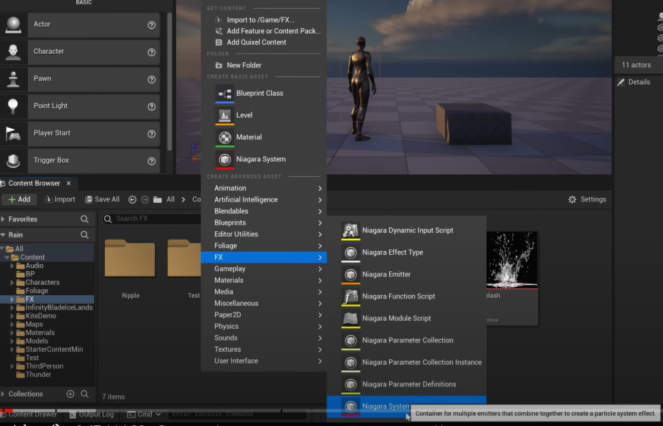Open the Artificial Intelligence submenu

coord(264,199)
